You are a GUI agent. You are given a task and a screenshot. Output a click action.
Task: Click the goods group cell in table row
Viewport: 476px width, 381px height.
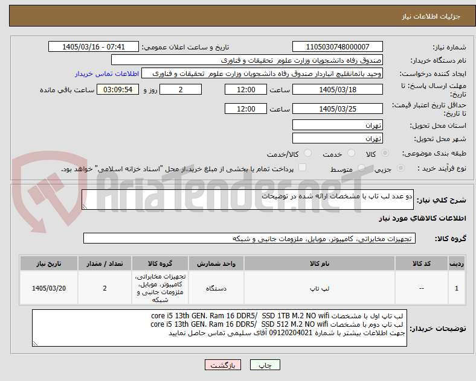pos(160,288)
